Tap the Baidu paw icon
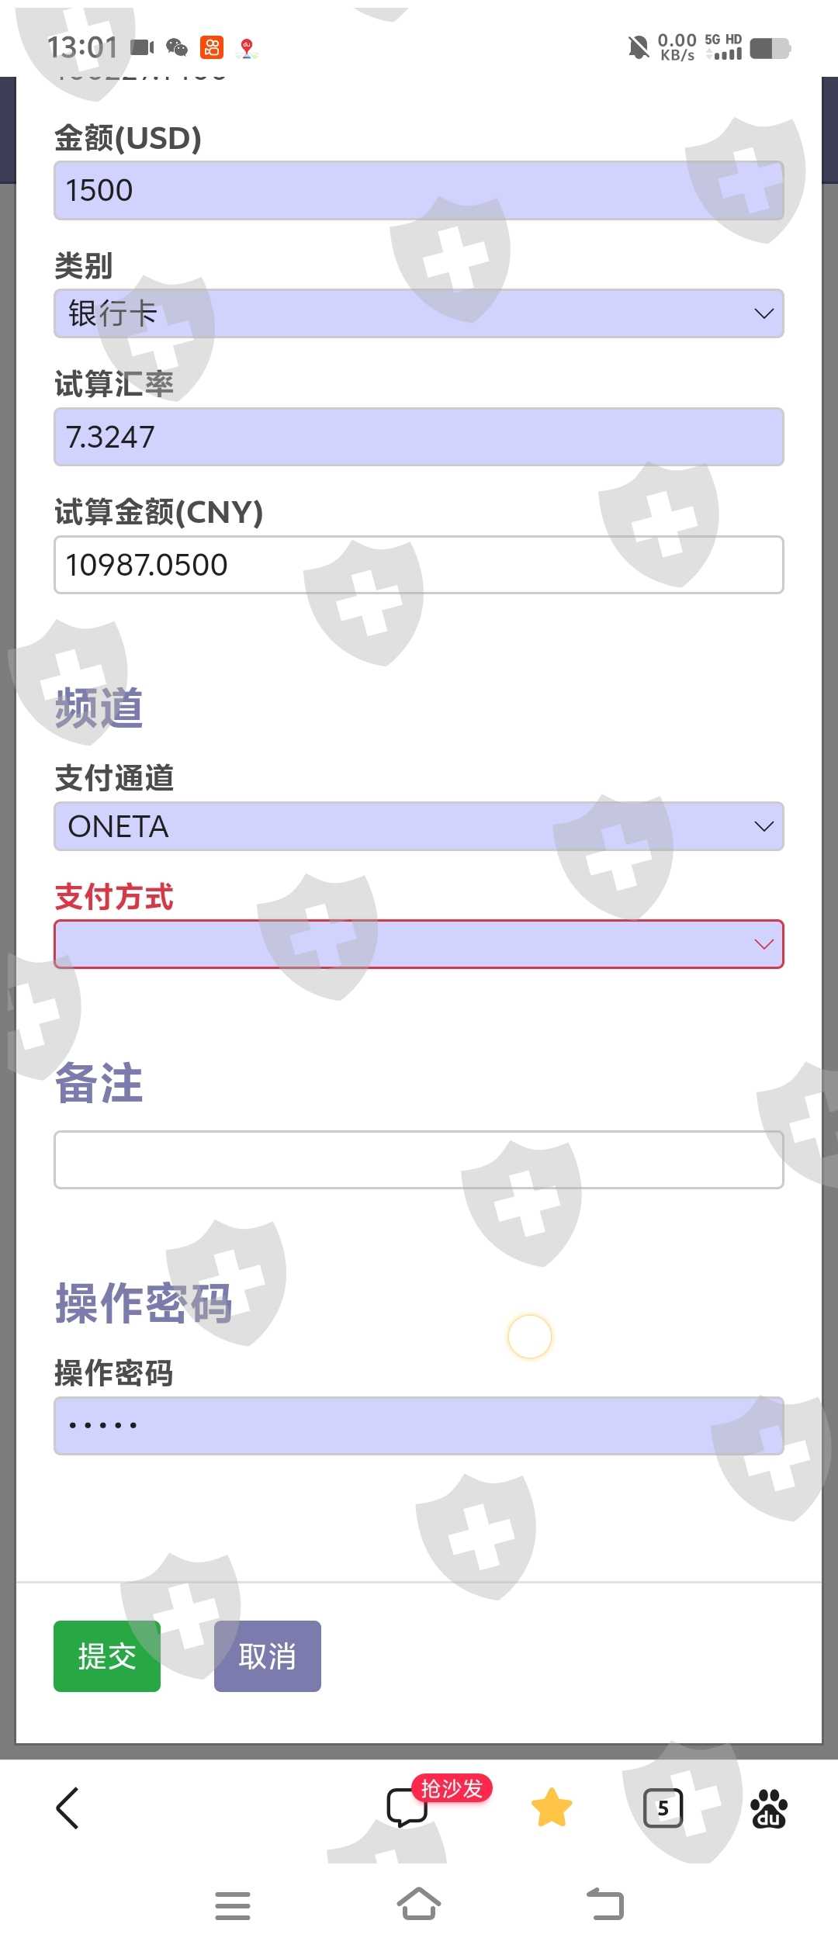The image size is (838, 1955). tap(769, 1808)
